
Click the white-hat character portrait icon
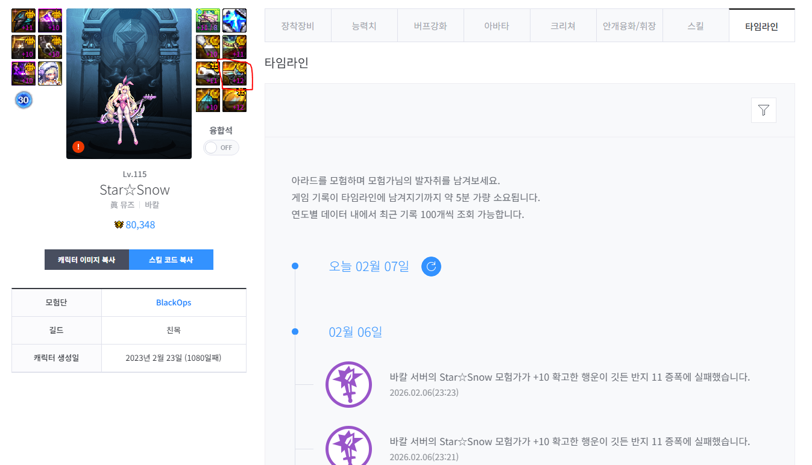(50, 73)
